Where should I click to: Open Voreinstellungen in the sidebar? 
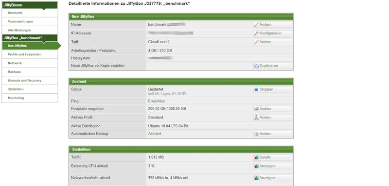click(x=30, y=21)
